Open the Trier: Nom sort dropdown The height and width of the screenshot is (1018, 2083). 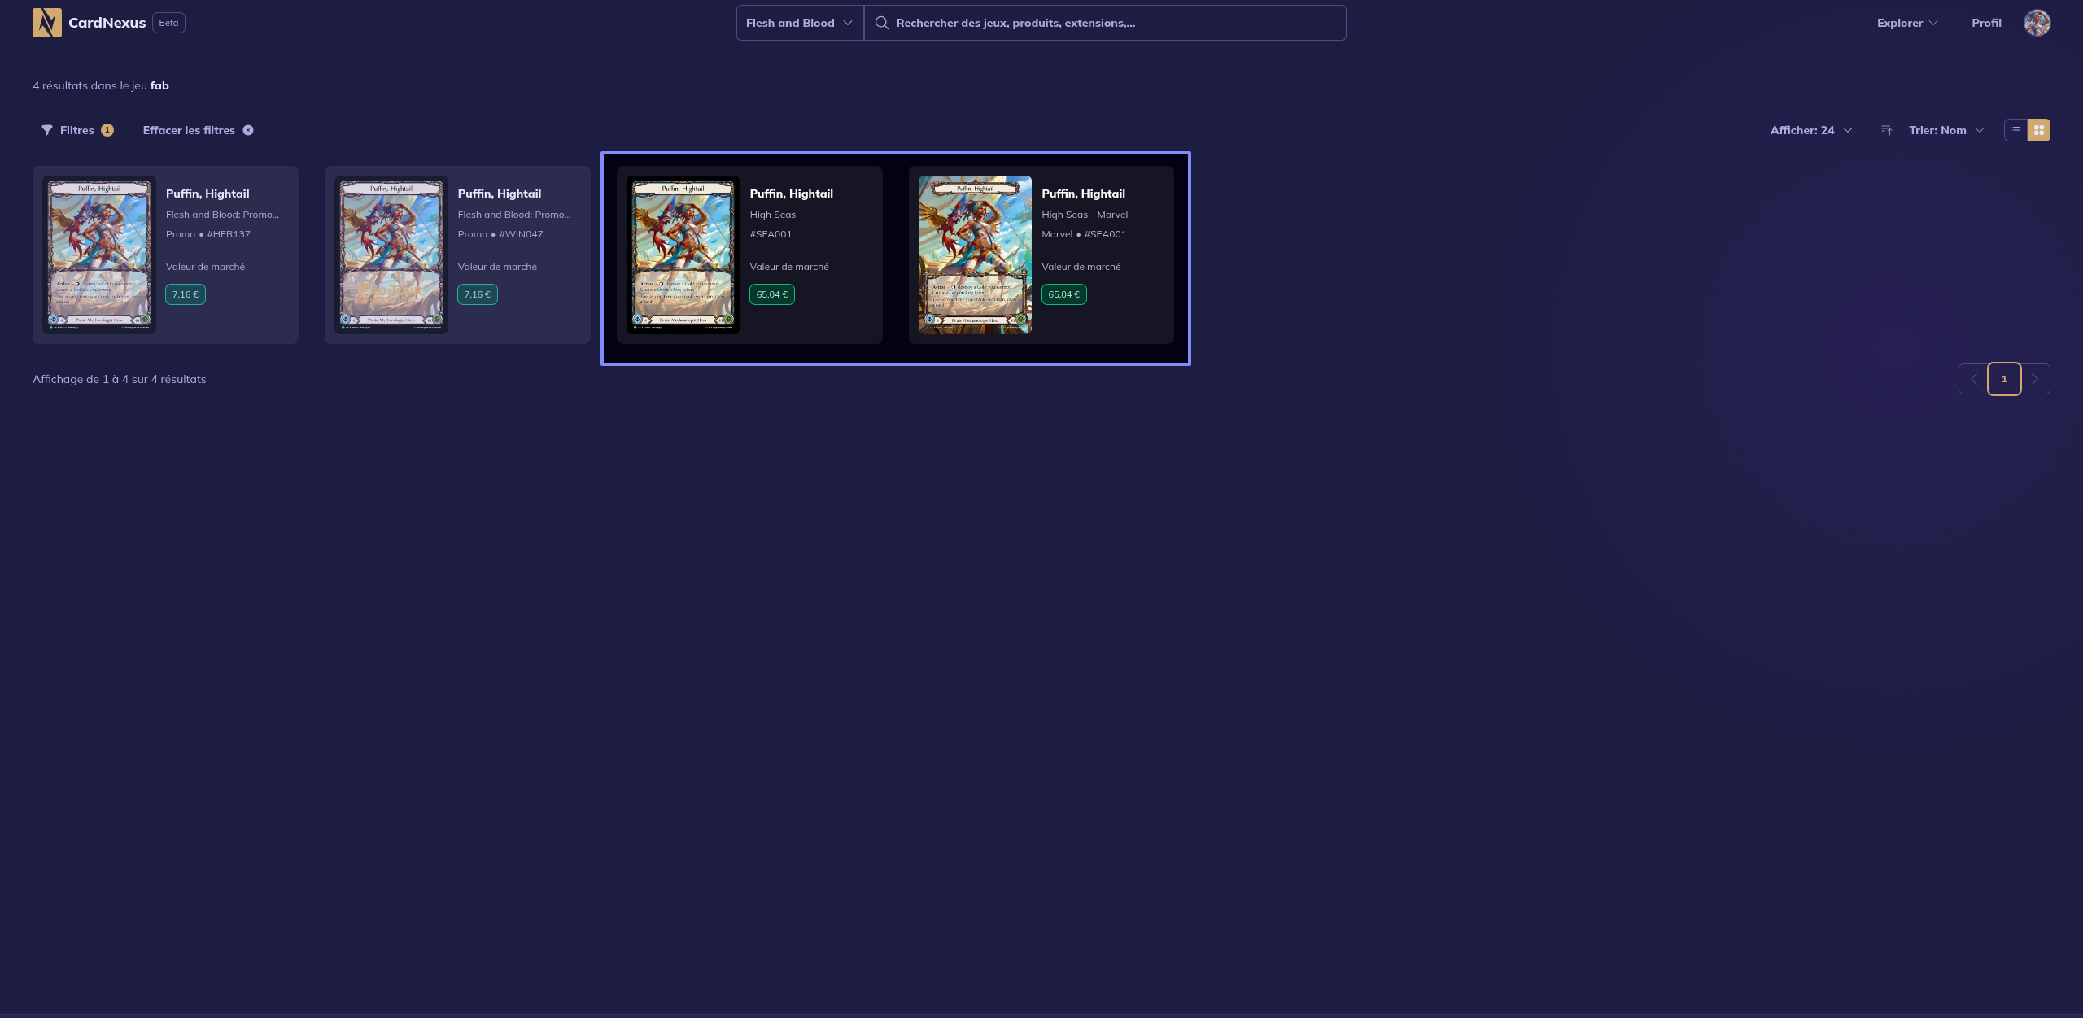coord(1945,130)
